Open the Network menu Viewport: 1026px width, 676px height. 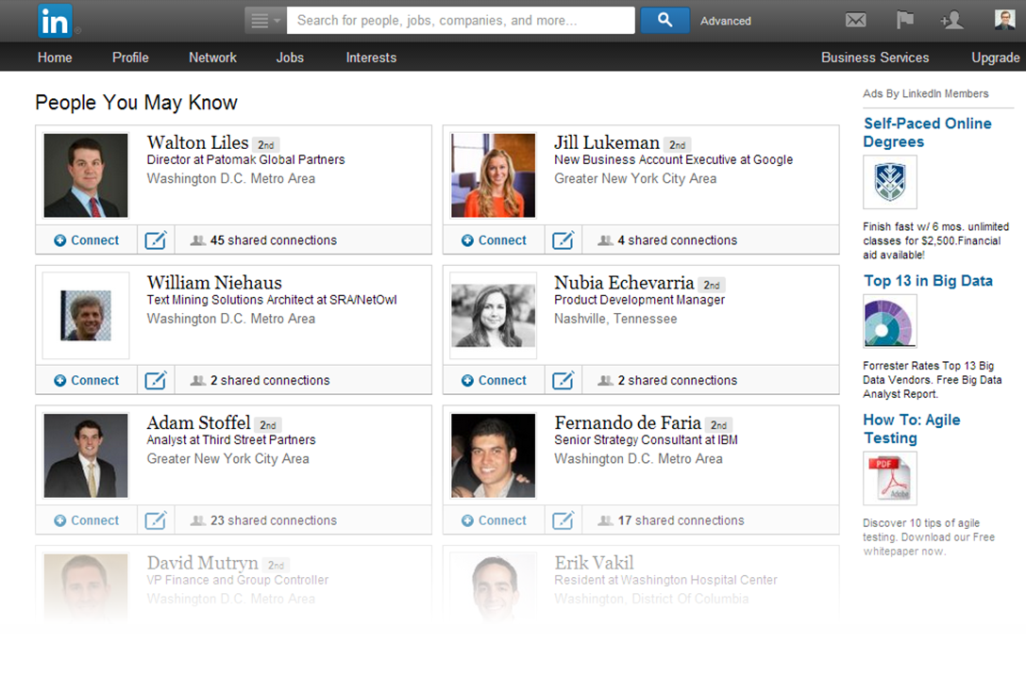[212, 58]
